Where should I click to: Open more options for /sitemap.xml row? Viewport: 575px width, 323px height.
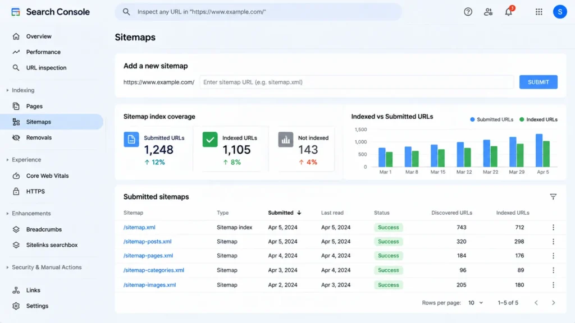pos(553,228)
